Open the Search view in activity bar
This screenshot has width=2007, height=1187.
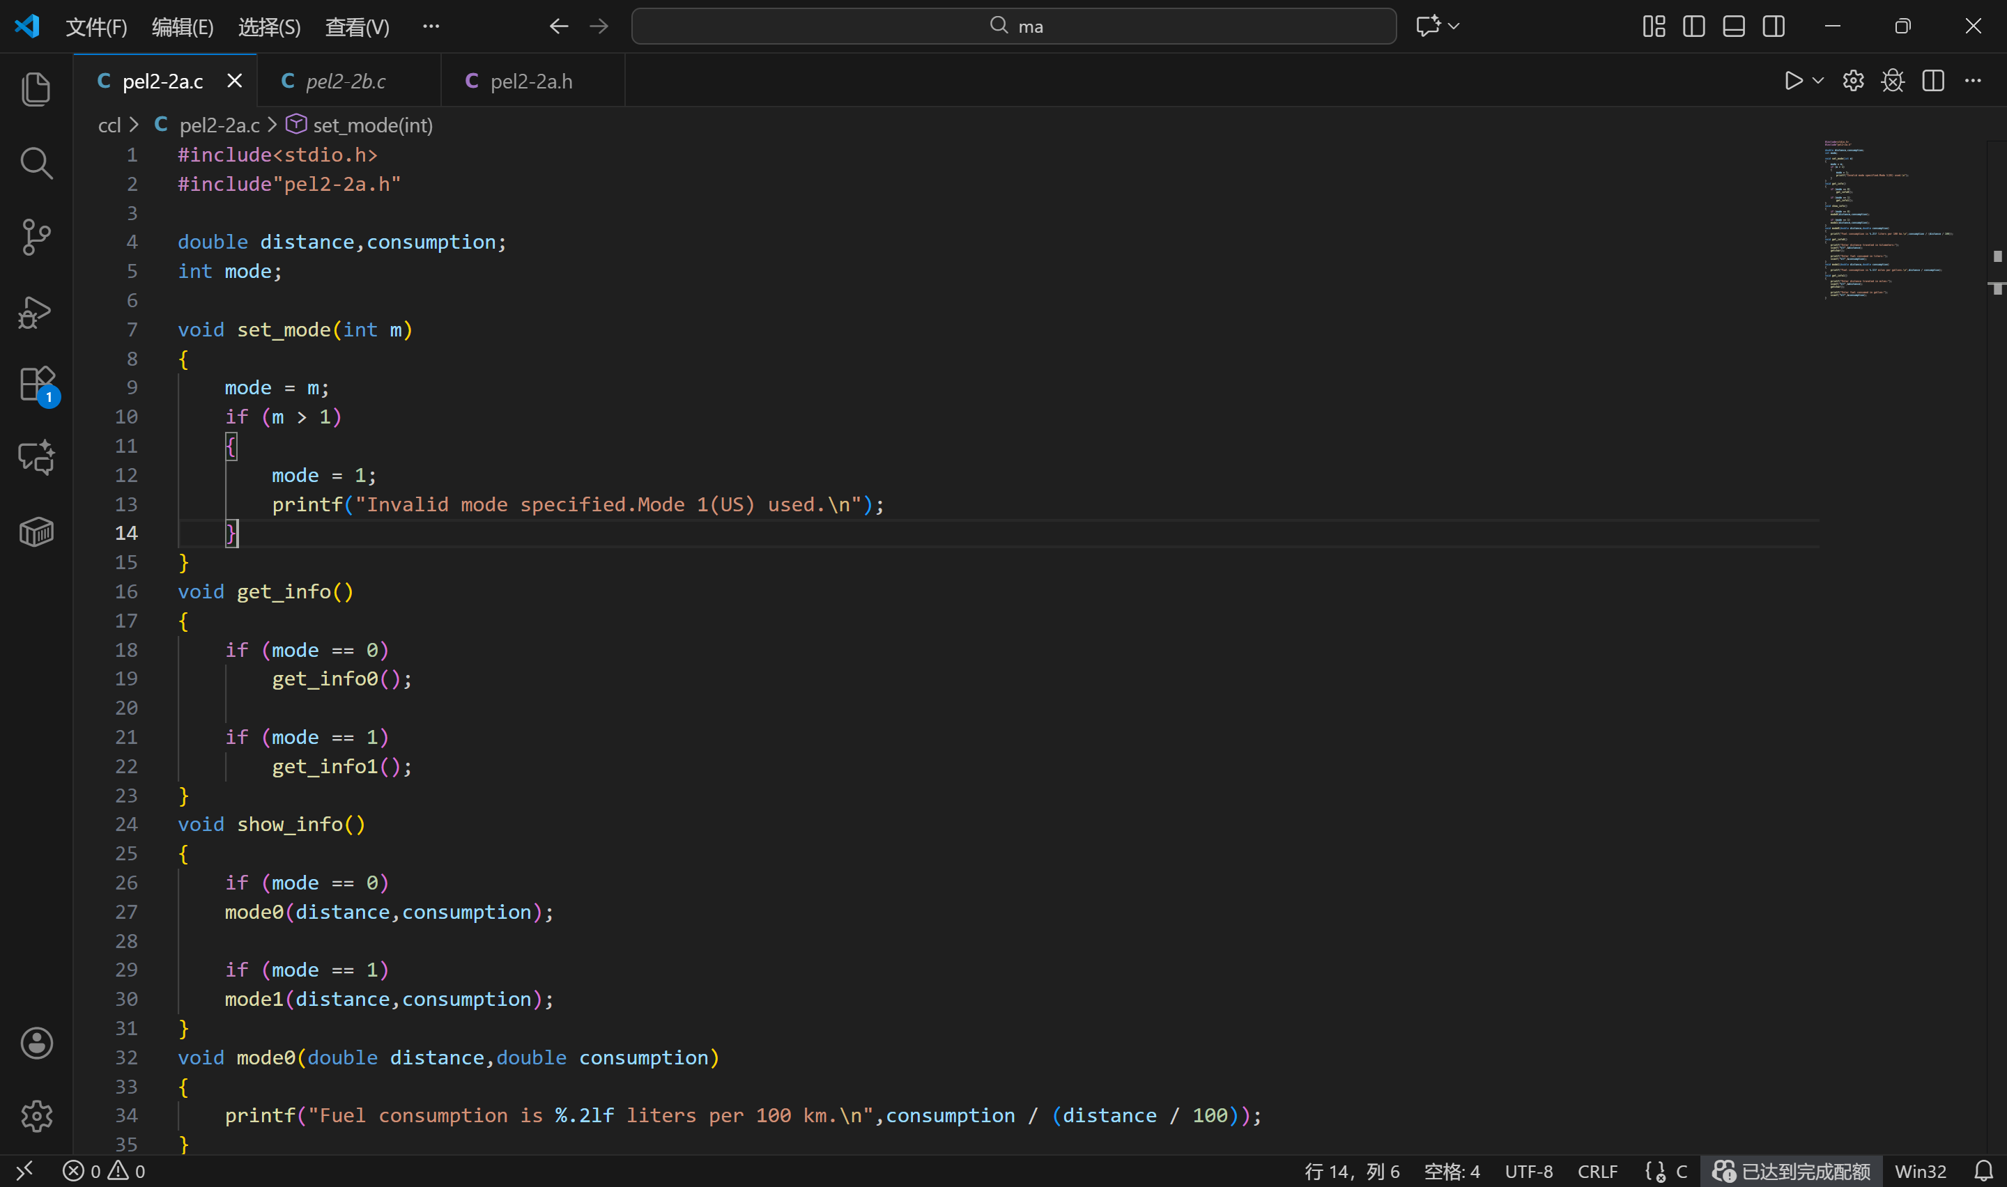[x=36, y=163]
